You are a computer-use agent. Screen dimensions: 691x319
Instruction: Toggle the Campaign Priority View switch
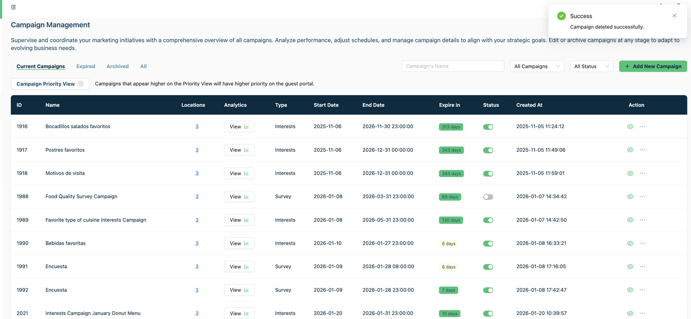point(80,84)
